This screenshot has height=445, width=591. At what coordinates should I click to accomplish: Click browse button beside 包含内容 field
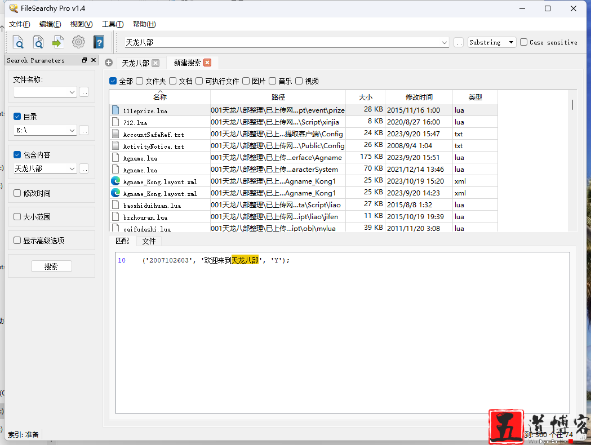pyautogui.click(x=84, y=169)
